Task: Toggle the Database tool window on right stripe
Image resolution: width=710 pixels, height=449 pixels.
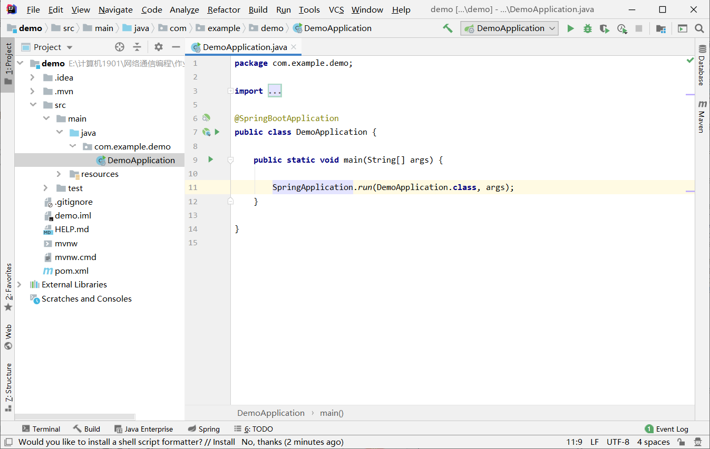Action: coord(702,65)
